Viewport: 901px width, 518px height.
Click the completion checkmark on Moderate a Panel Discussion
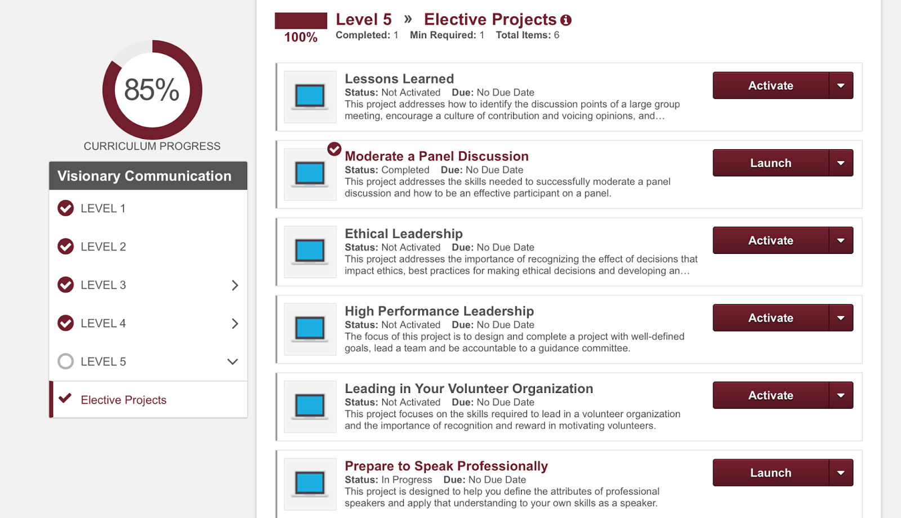pyautogui.click(x=334, y=149)
